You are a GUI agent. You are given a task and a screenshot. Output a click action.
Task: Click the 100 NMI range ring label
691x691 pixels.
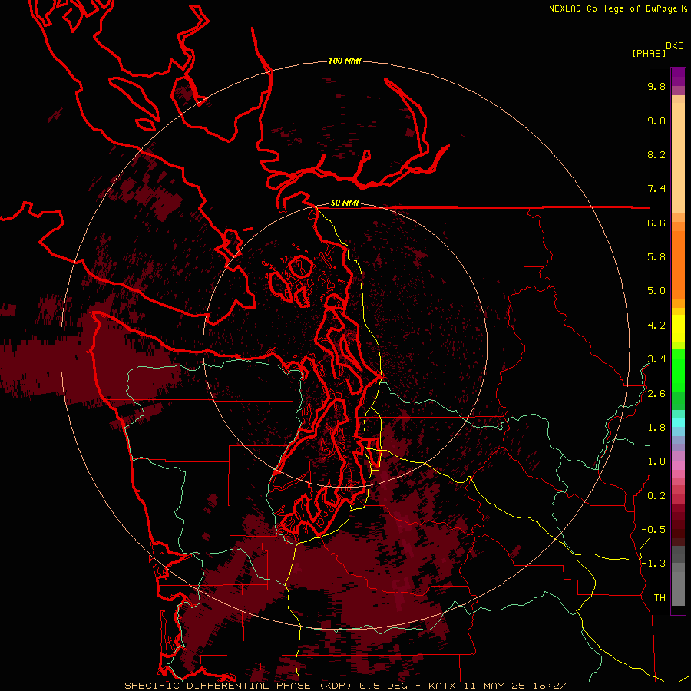(345, 61)
